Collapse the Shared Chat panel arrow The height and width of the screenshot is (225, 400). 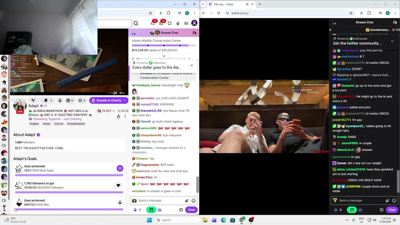[x=134, y=34]
